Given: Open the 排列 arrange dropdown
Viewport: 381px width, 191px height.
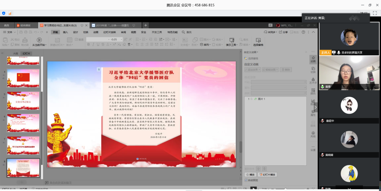Looking at the screenshot, I should tap(205, 45).
